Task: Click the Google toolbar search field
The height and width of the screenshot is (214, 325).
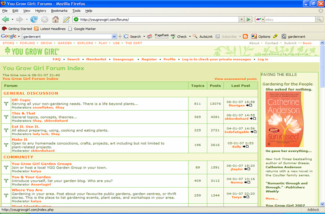Action: coord(67,37)
